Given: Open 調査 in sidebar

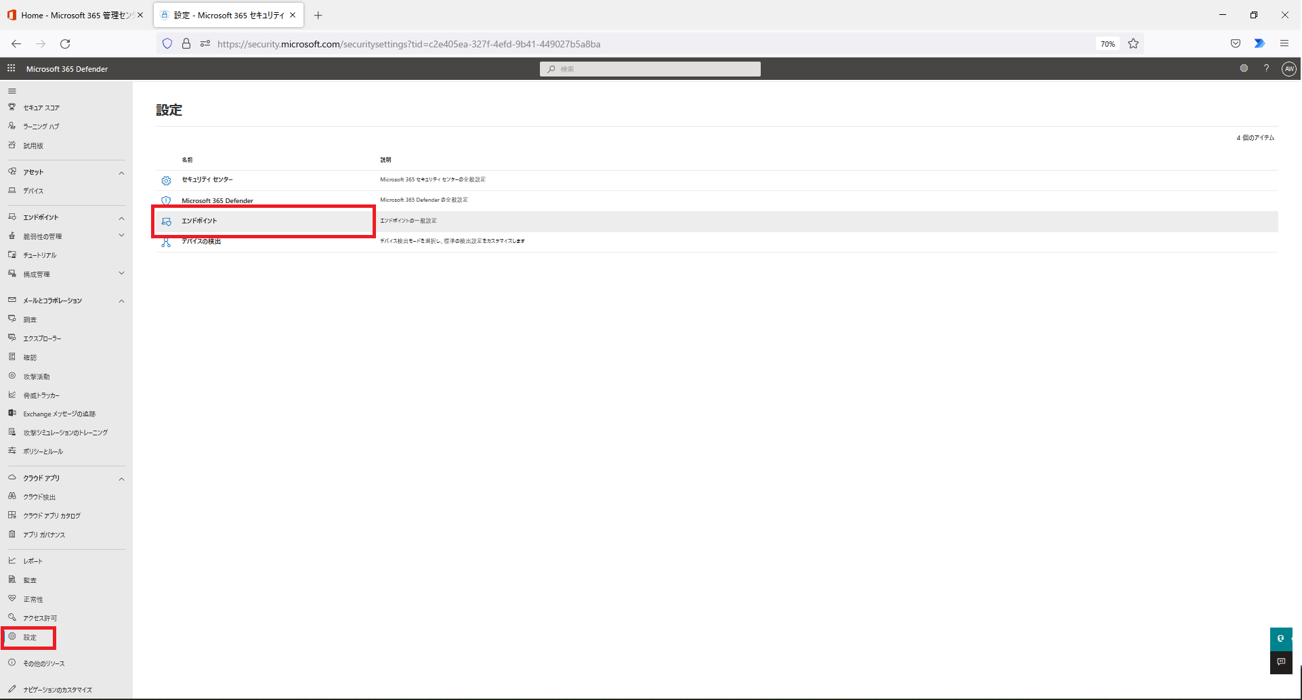Looking at the screenshot, I should click(30, 320).
